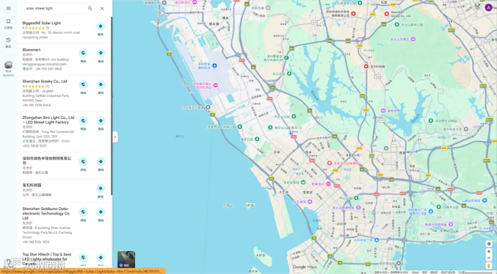The height and width of the screenshot is (274, 497).
Task: Clear the solar street light search
Action: 102,8
